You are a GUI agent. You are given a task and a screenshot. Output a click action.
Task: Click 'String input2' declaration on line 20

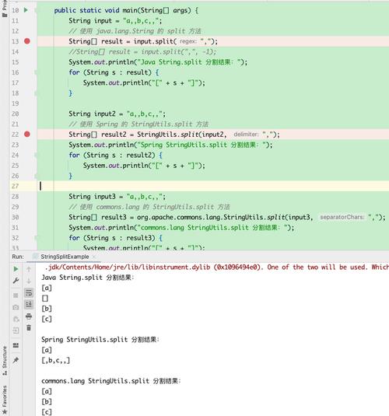[117, 114]
